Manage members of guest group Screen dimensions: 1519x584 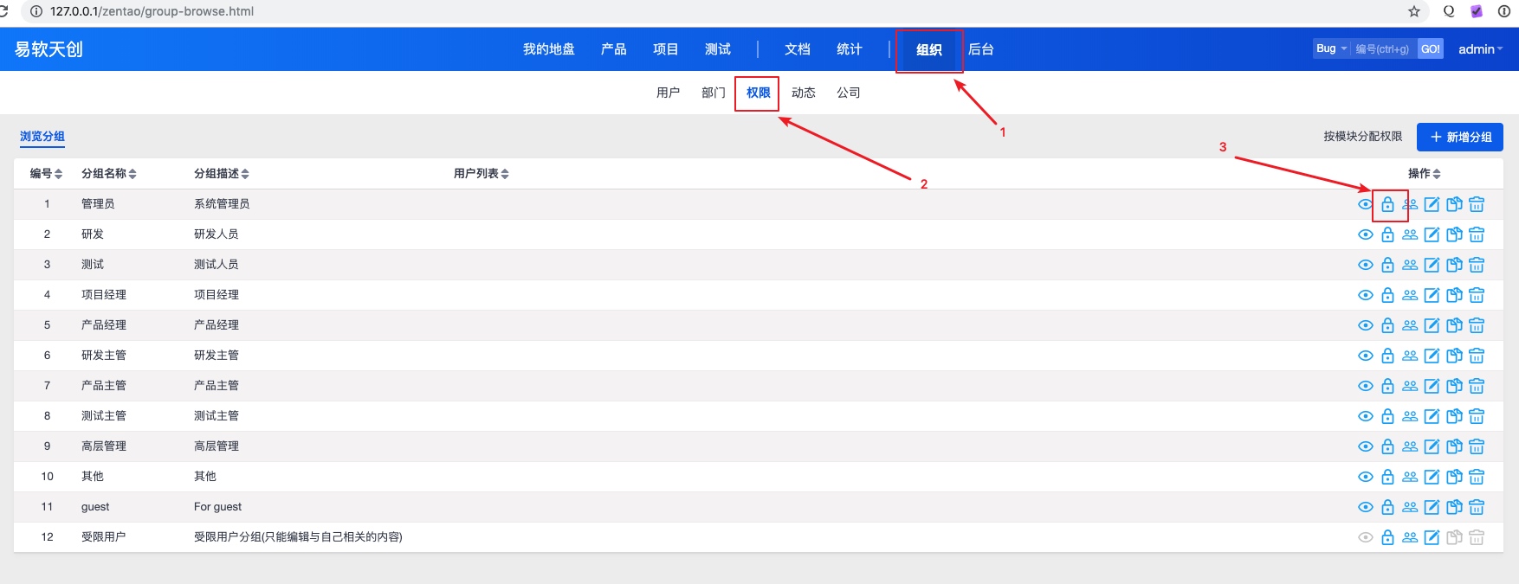(x=1410, y=507)
